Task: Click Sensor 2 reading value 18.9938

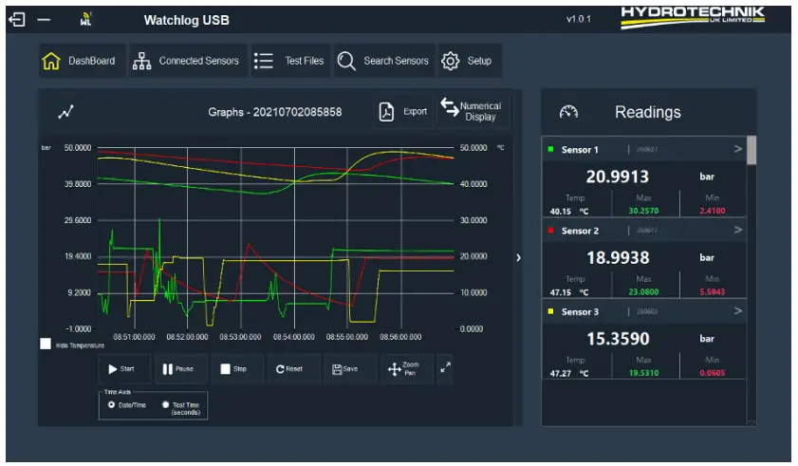Action: point(618,258)
